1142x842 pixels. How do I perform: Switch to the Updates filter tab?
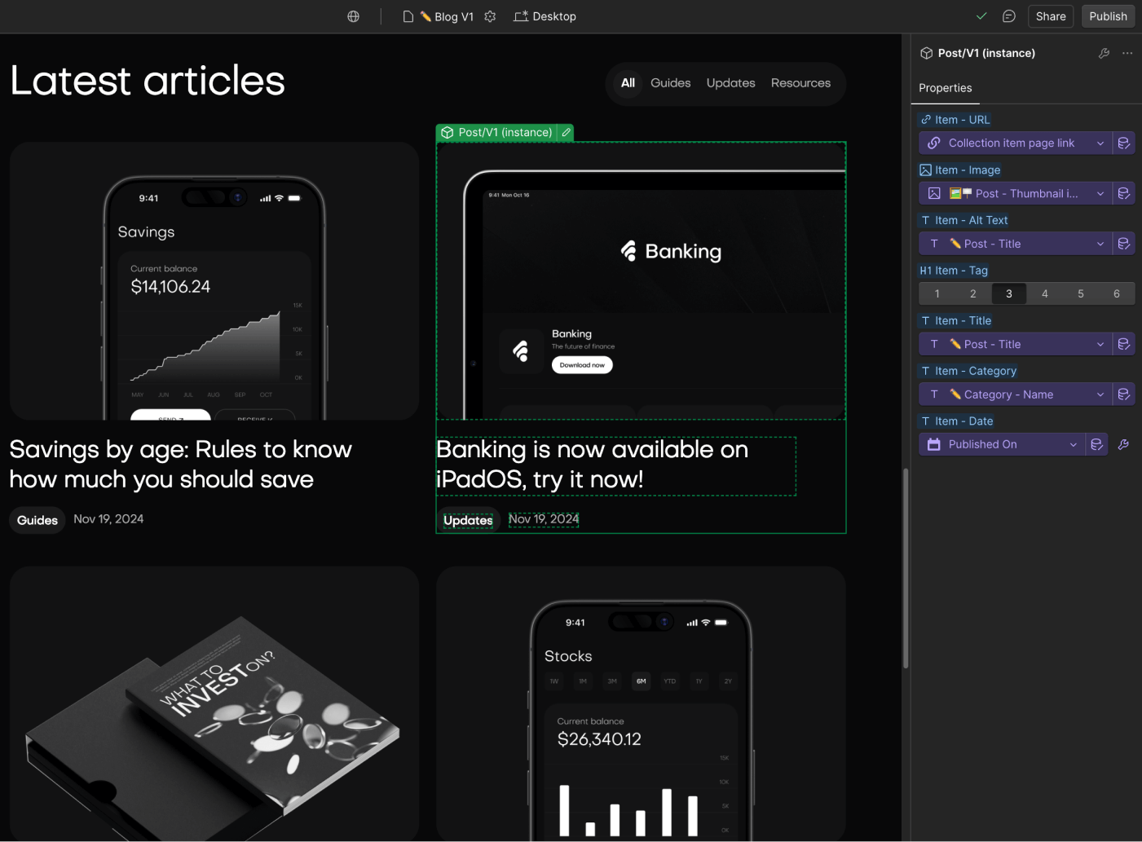tap(730, 82)
